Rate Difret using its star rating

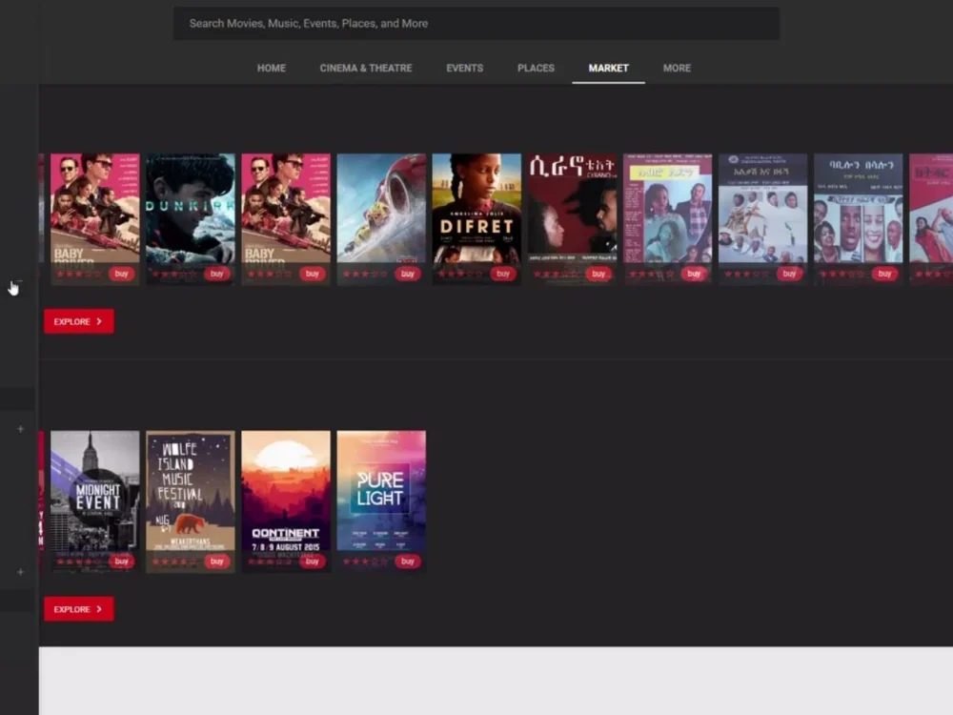point(460,275)
